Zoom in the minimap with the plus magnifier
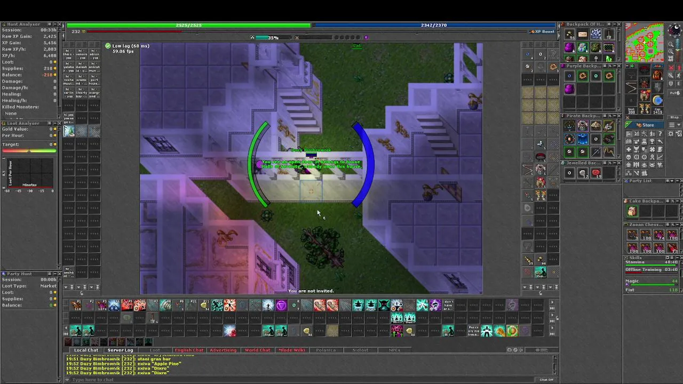Viewport: 683px width, 384px height. point(671,51)
